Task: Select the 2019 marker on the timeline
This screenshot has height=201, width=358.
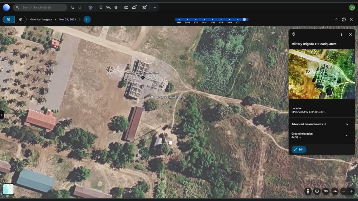Action: point(229,20)
